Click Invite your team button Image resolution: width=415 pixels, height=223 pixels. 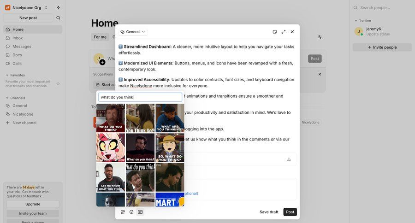[x=33, y=213]
